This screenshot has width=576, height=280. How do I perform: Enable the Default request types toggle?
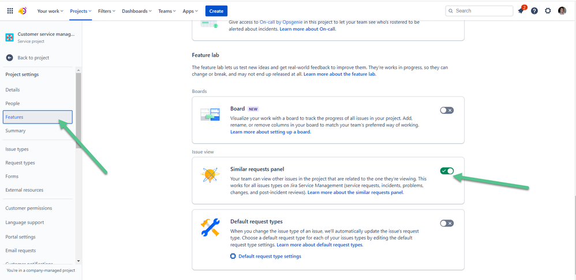pos(447,223)
